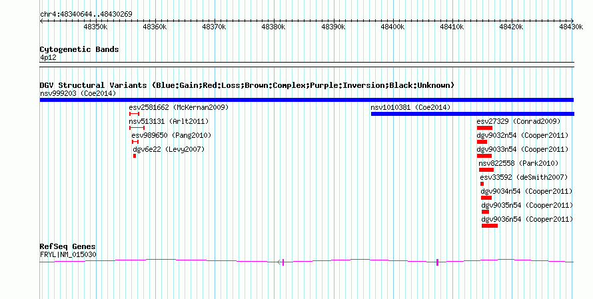Image resolution: width=593 pixels, height=299 pixels.
Task: Click the 48430k ruler tick label
Action: pyautogui.click(x=571, y=27)
